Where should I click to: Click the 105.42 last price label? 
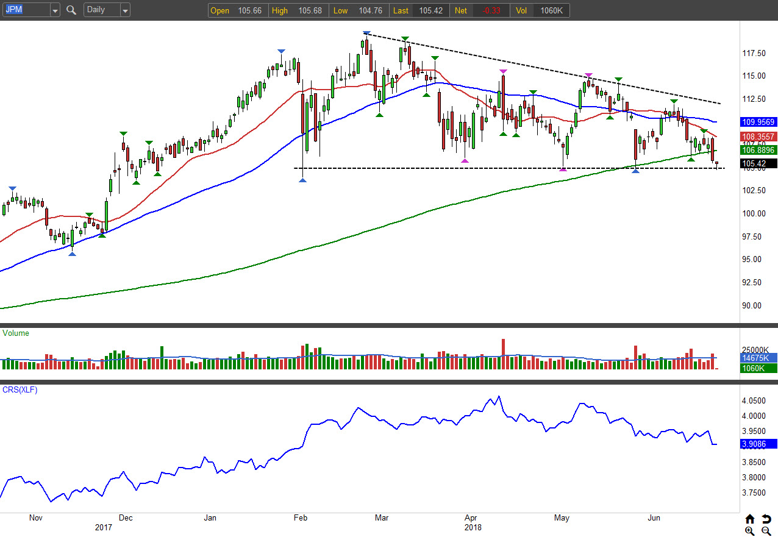758,163
